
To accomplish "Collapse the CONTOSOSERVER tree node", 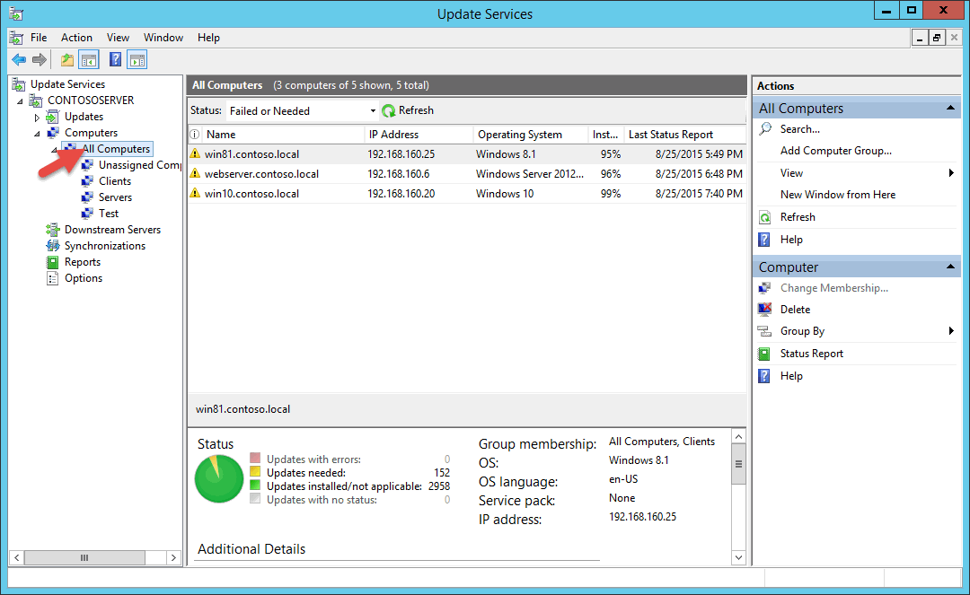I will pyautogui.click(x=20, y=101).
